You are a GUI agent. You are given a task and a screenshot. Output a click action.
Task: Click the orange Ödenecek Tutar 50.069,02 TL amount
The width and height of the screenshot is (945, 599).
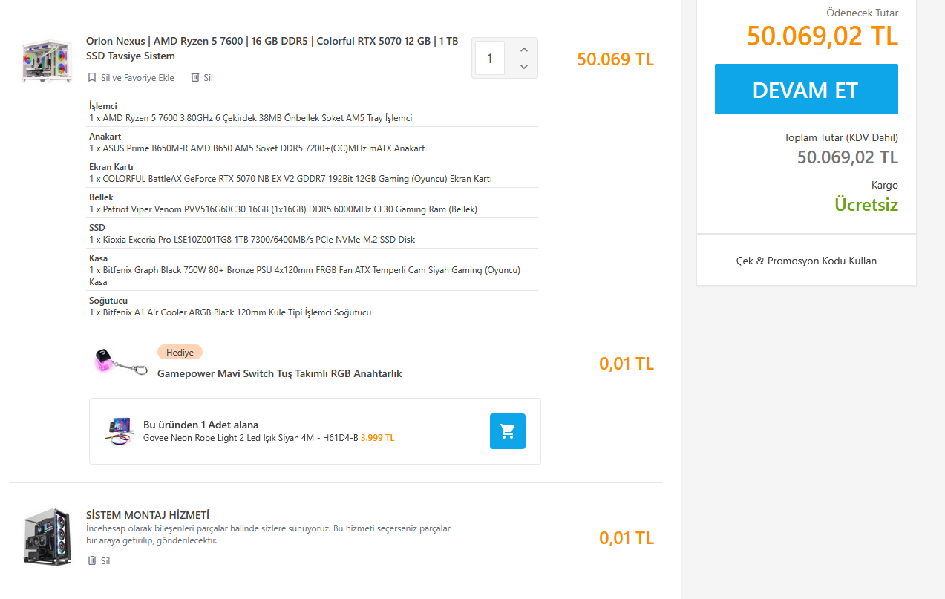click(823, 36)
